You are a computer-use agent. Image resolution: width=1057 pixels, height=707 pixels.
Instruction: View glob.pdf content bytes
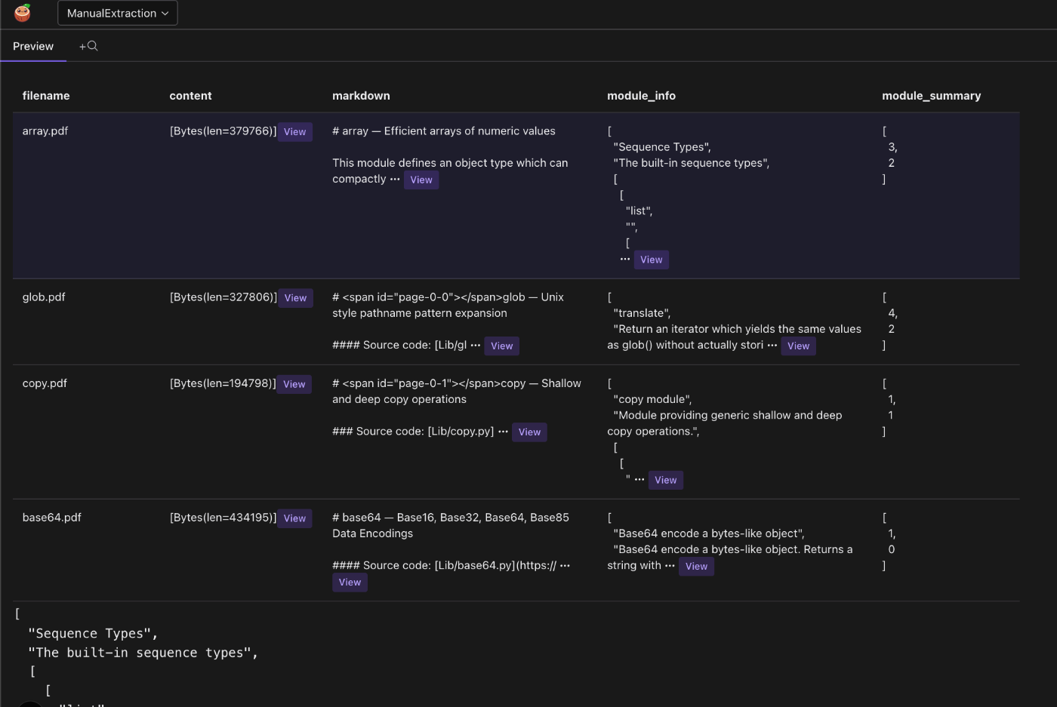coord(295,297)
